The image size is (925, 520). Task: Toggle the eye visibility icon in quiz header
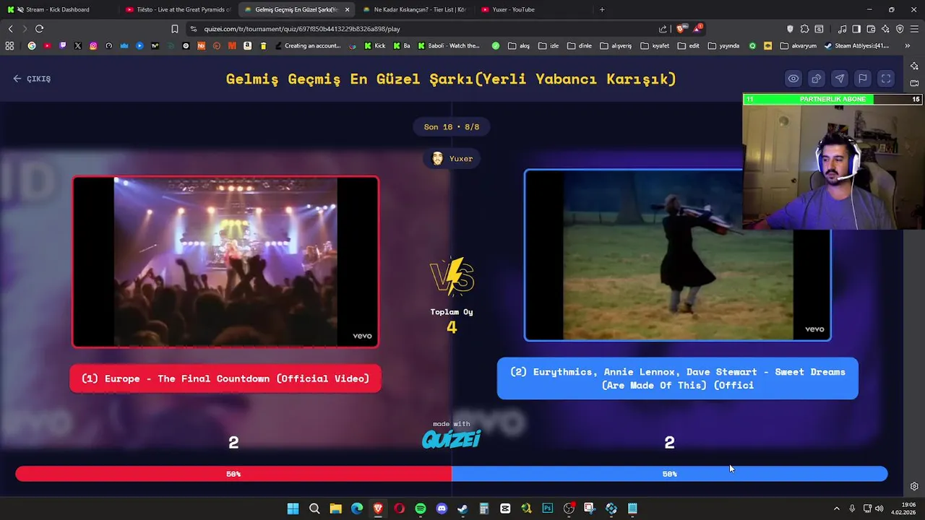[793, 79]
